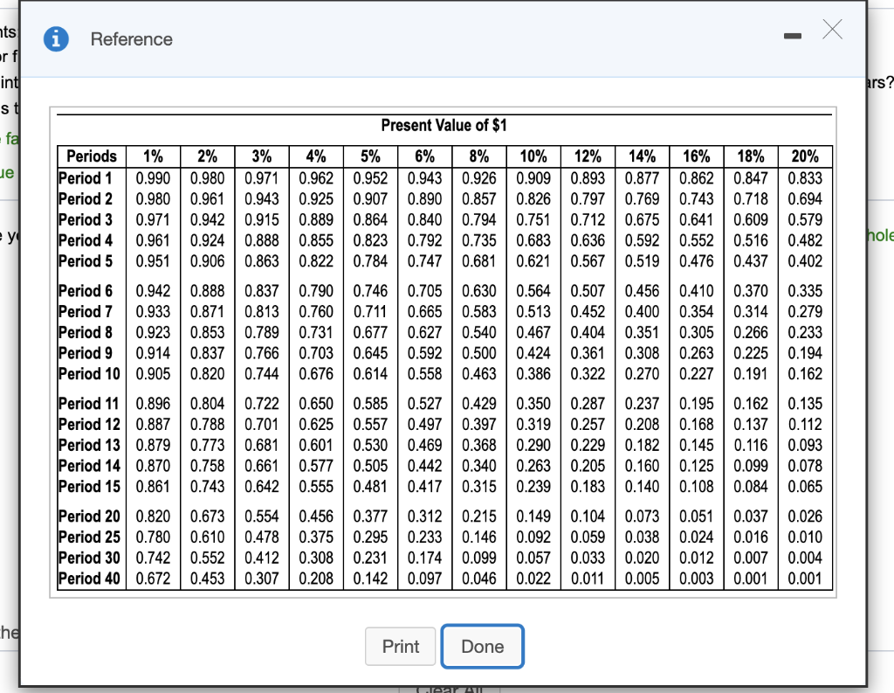
Task: Click 0.857 in the Period 2 row
Action: pyautogui.click(x=479, y=198)
